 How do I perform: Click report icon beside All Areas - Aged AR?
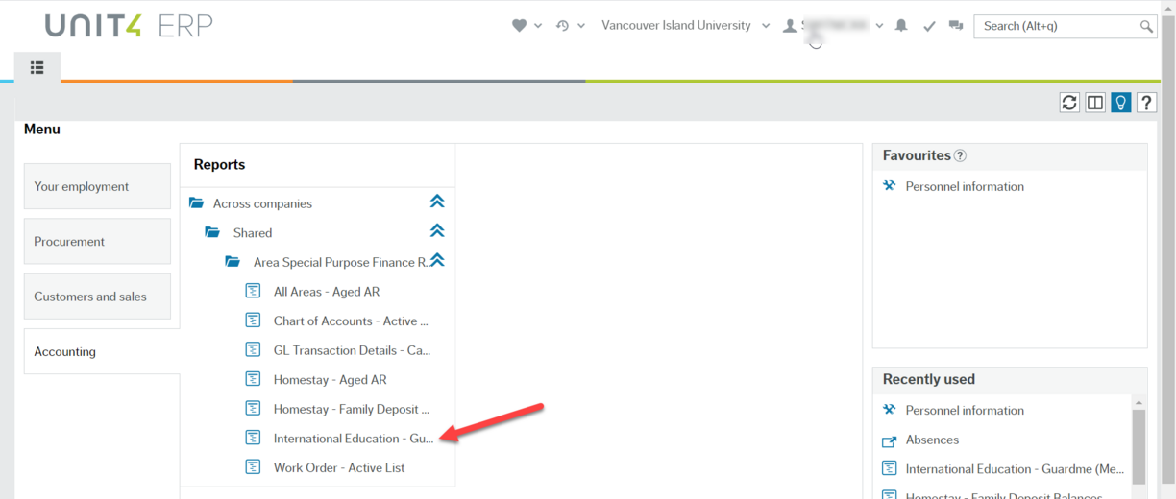pyautogui.click(x=254, y=291)
